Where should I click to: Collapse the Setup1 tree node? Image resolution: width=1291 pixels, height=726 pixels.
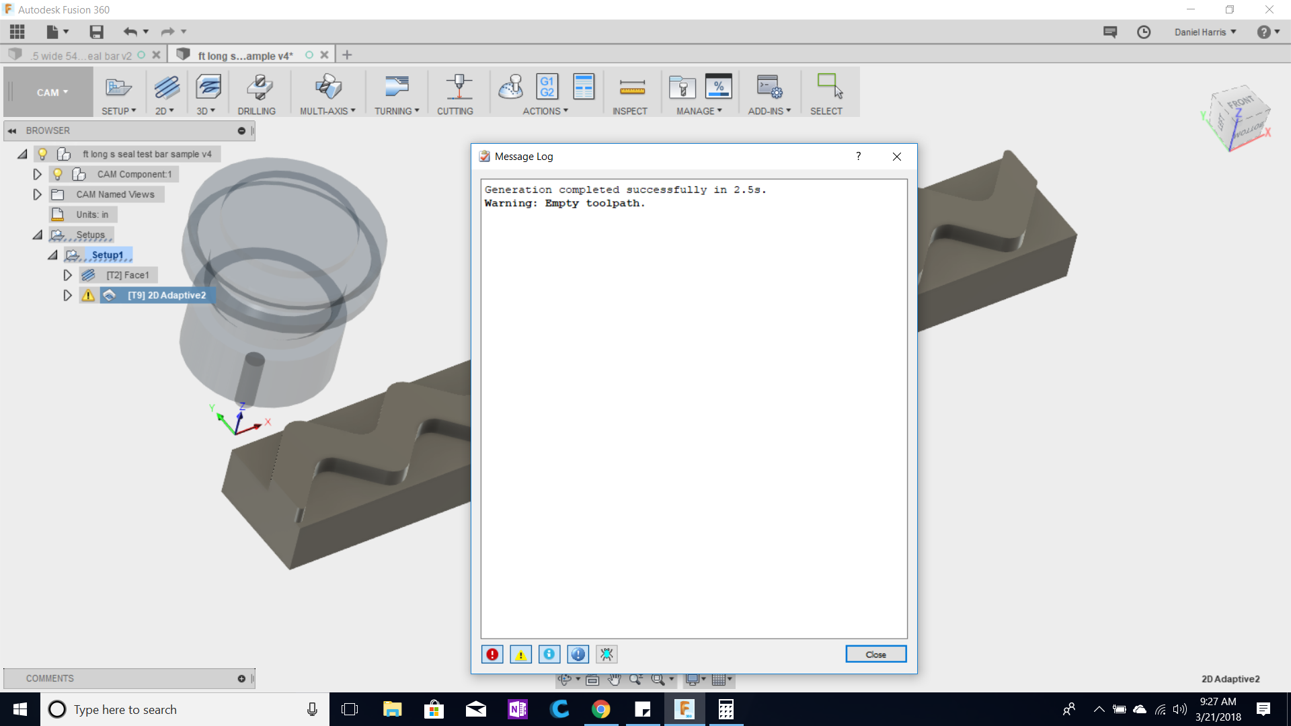52,255
